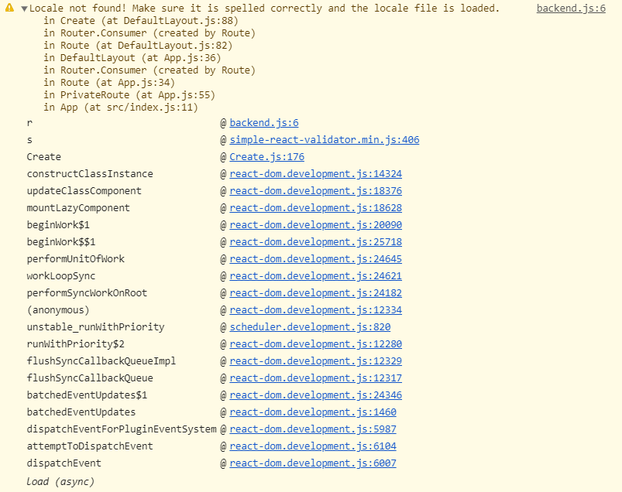This screenshot has width=622, height=492.
Task: Open react-dom.development.js:18376 for updateClassComponent
Action: (315, 190)
